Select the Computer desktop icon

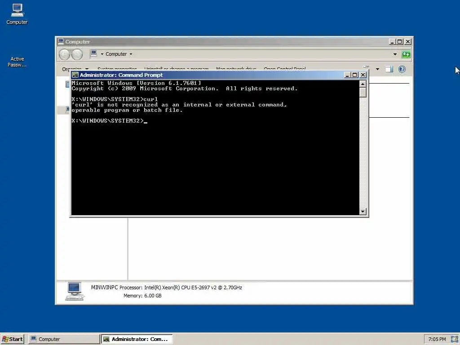tap(17, 14)
